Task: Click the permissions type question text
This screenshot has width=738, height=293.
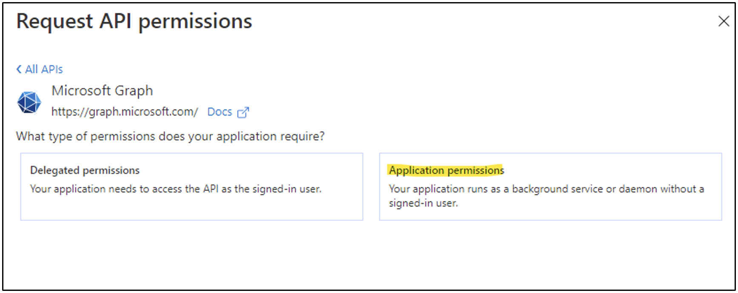Action: pos(170,136)
